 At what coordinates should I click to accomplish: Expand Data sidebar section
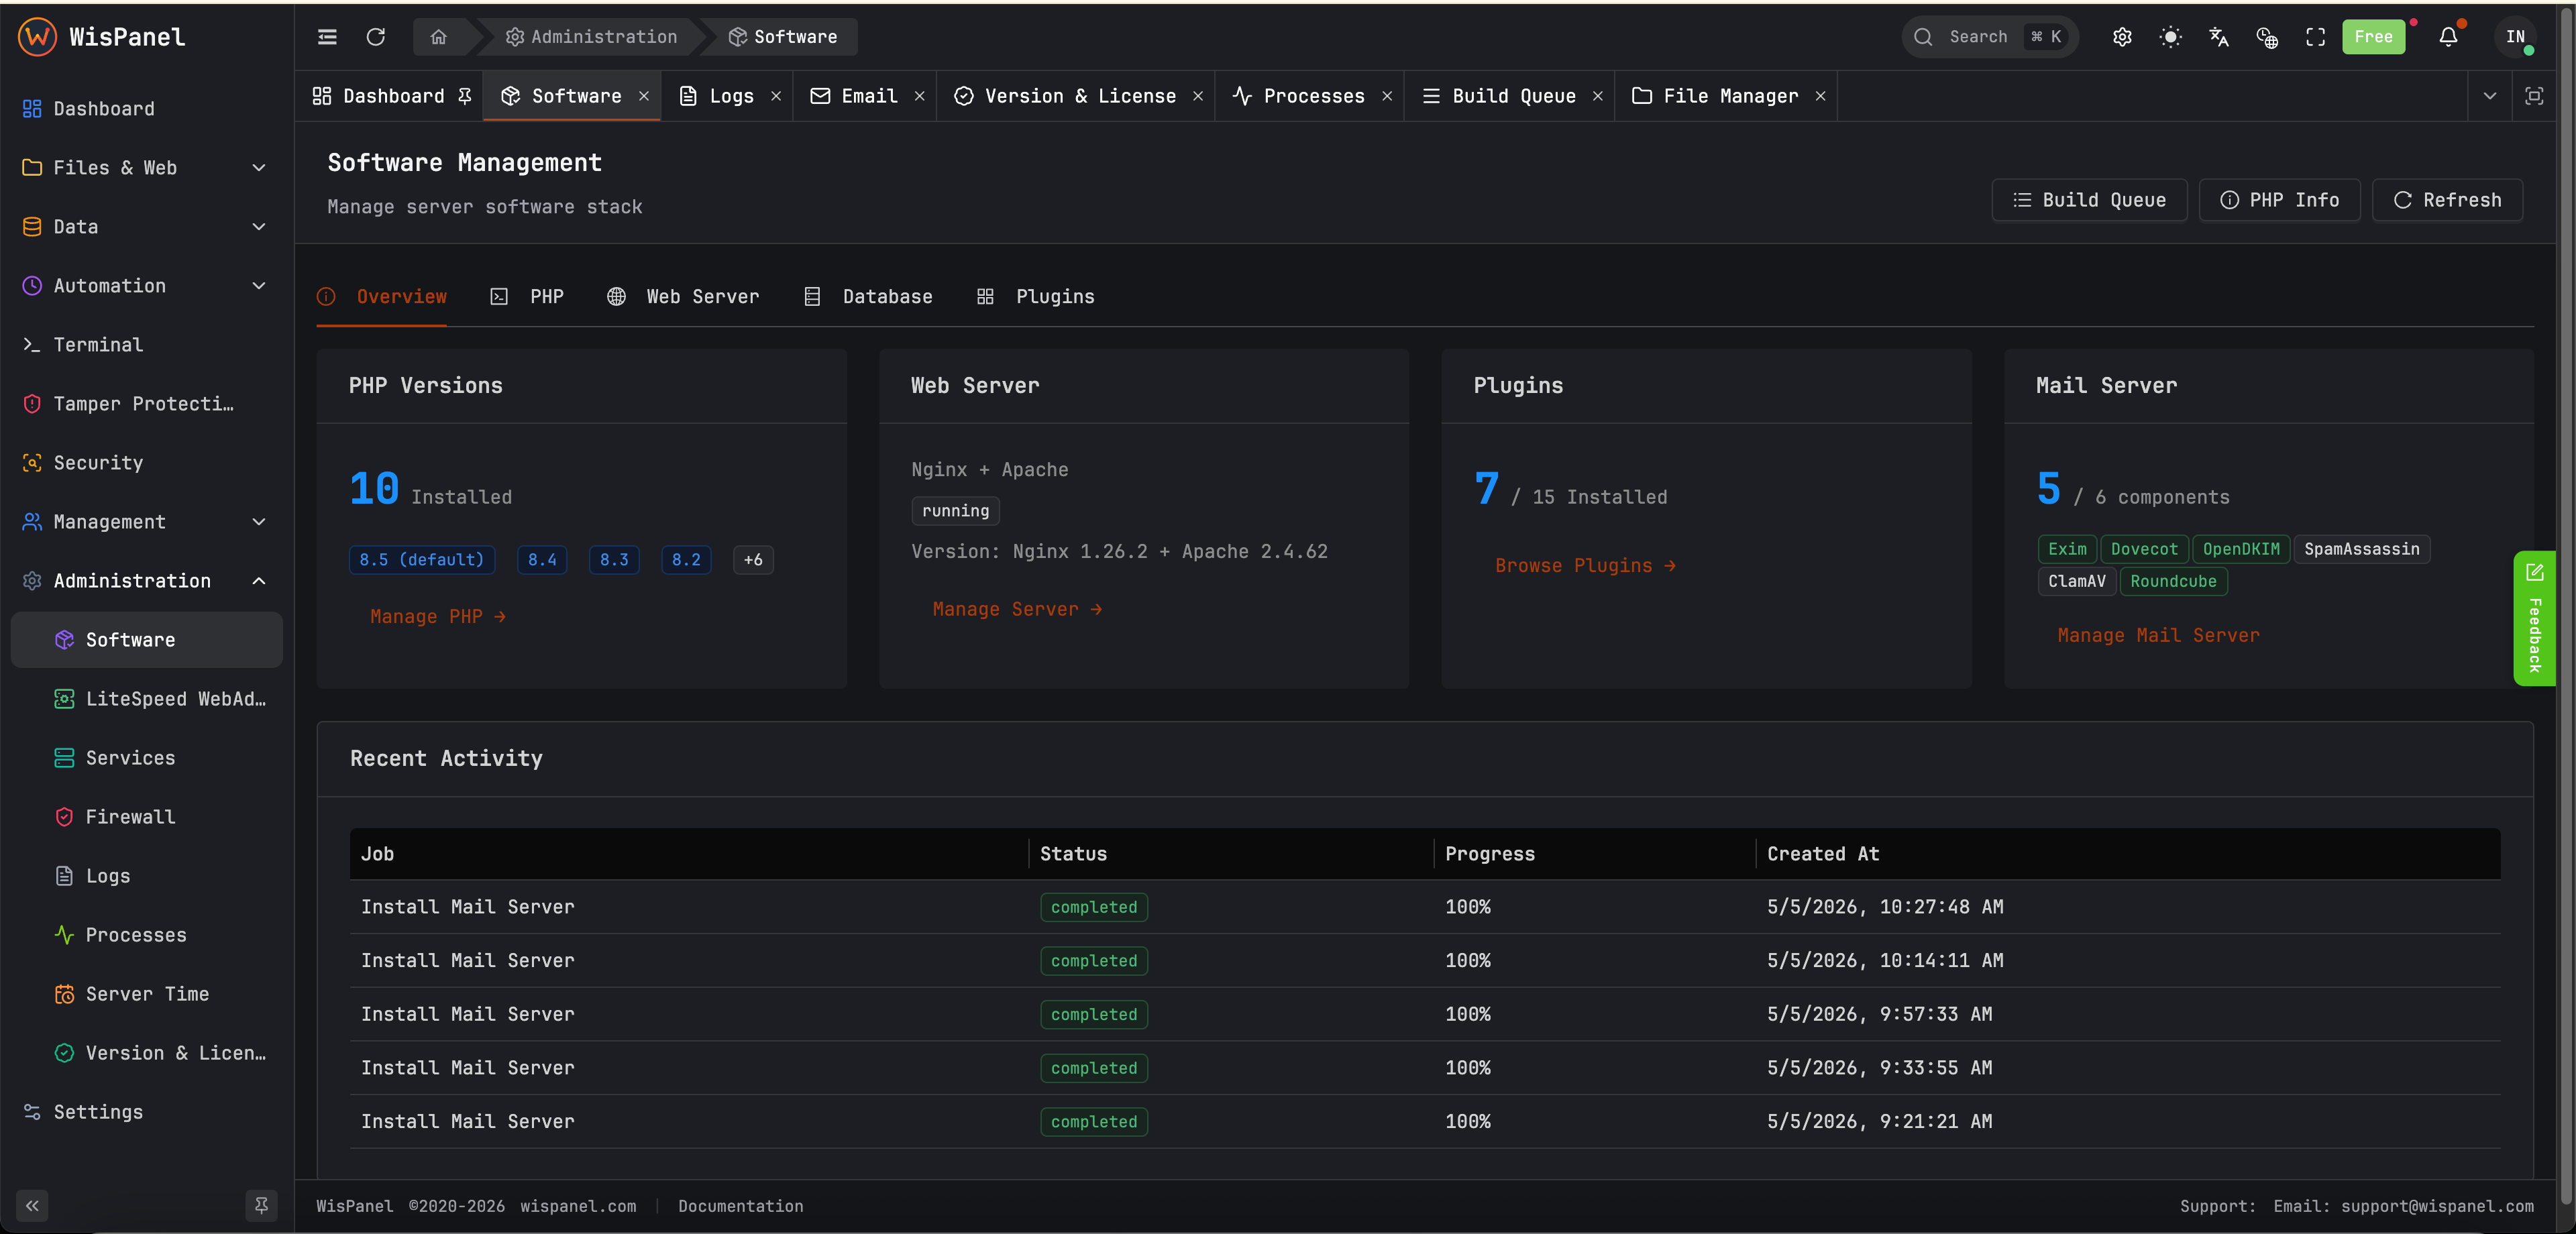pyautogui.click(x=146, y=226)
